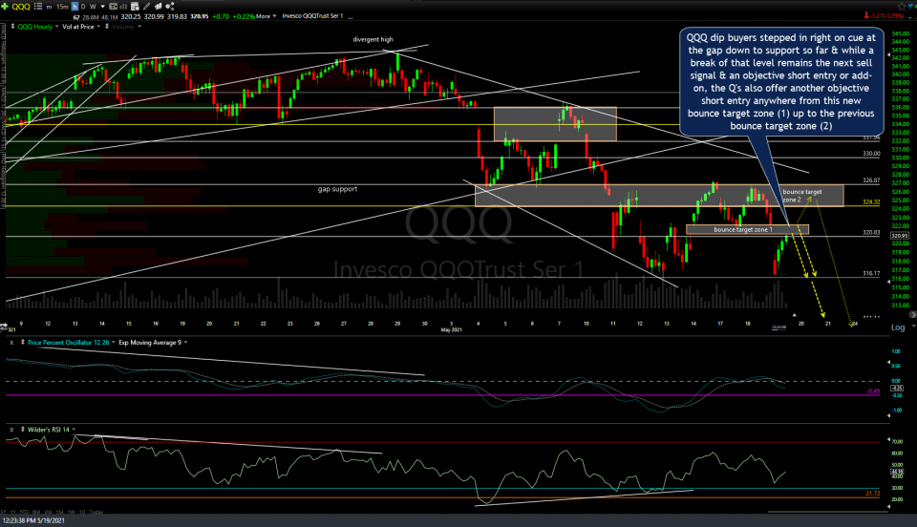Image resolution: width=917 pixels, height=527 pixels.
Task: Click the scroll-right chevron near price axis
Action: 913,314
